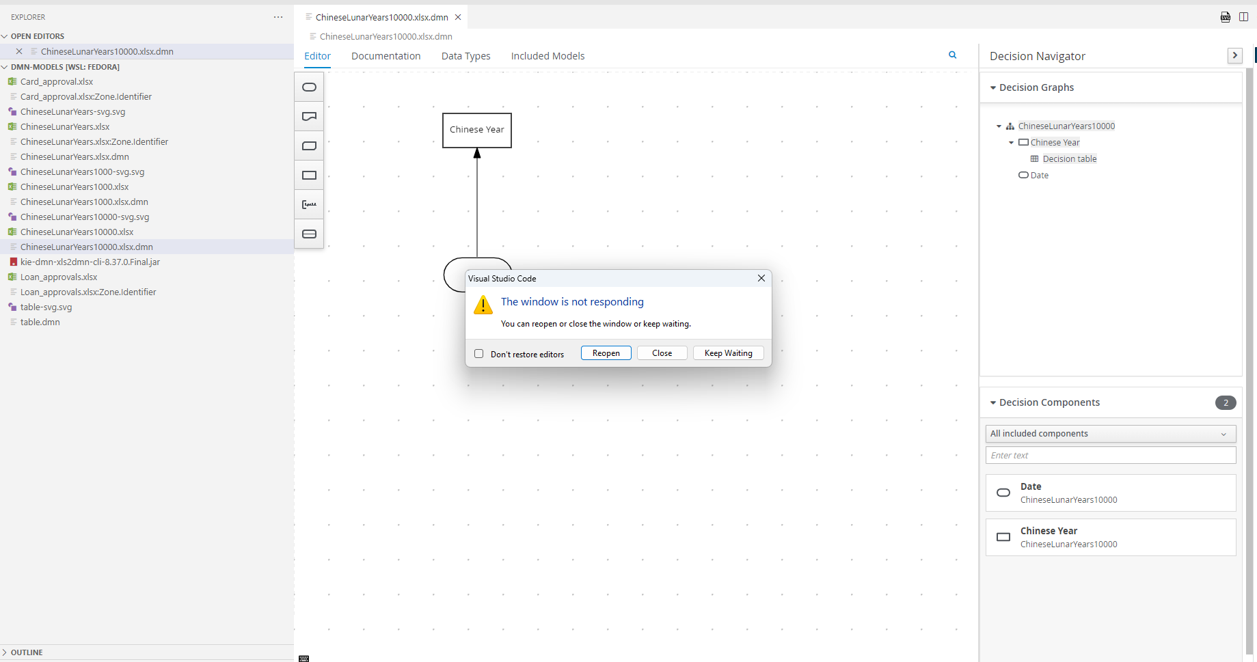
Task: Expand the Outline section
Action: click(x=5, y=652)
